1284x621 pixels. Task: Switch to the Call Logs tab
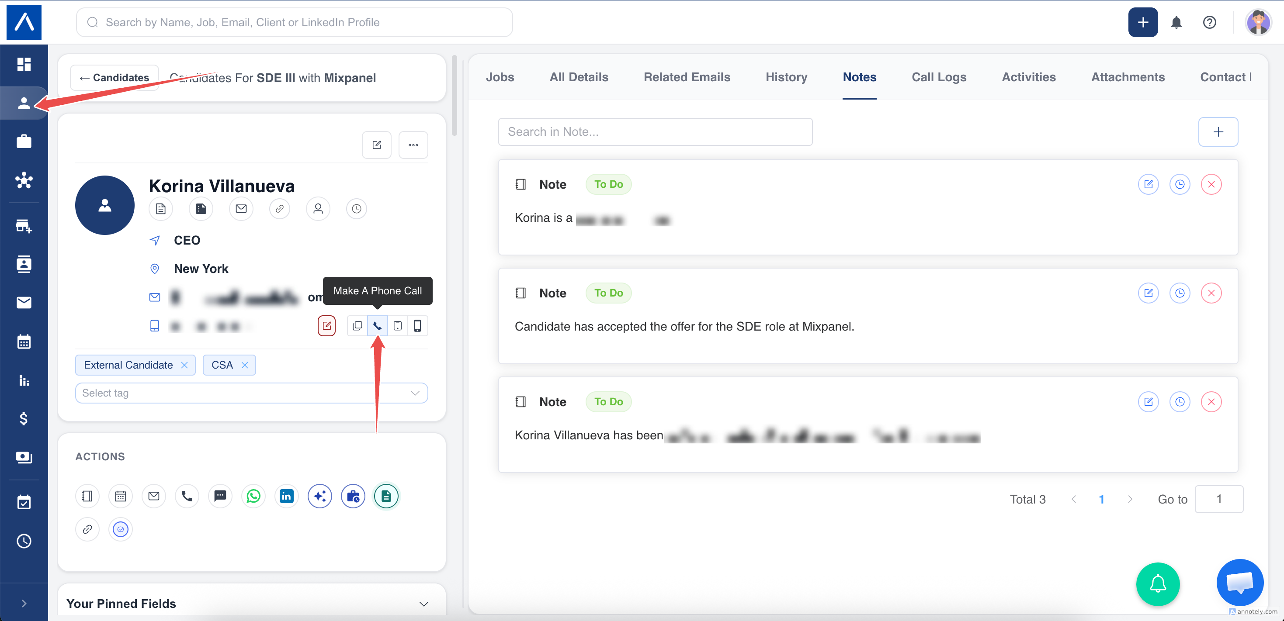point(939,77)
